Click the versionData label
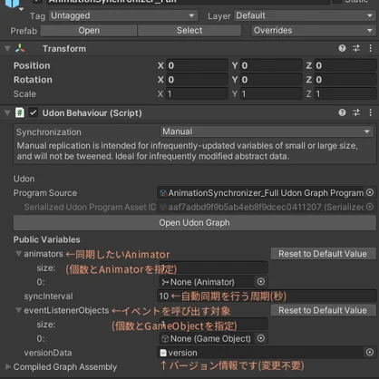Screen dimensions: 379x379 [x=48, y=353]
